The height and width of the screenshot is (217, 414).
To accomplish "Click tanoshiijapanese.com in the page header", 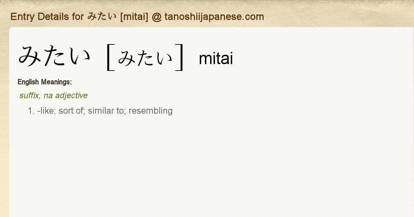I will point(214,17).
